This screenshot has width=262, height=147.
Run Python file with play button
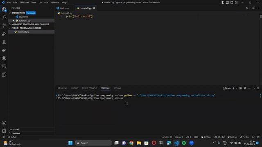[x=246, y=8]
